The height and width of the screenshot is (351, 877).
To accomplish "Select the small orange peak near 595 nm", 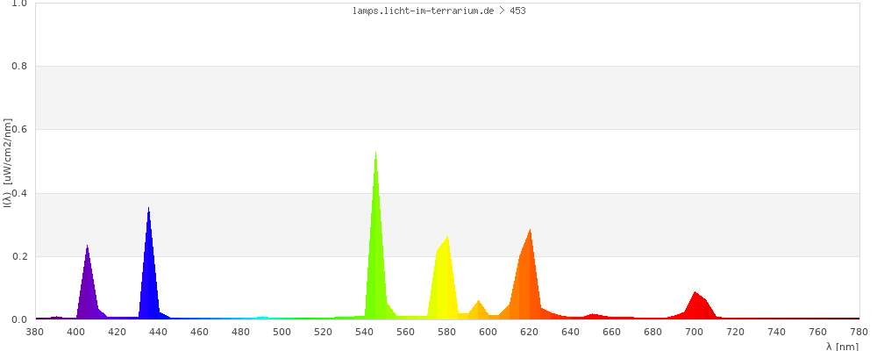I will pyautogui.click(x=478, y=310).
